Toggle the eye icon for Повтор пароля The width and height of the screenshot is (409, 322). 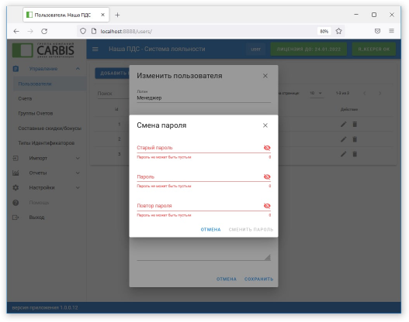pos(267,206)
